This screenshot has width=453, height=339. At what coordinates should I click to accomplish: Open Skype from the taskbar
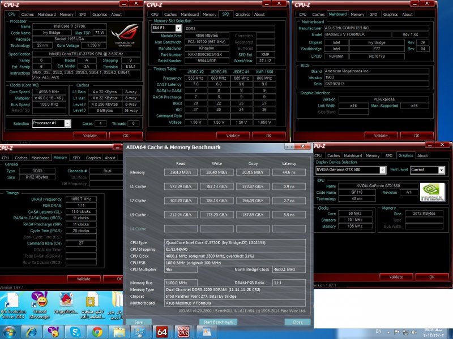[x=75, y=332]
